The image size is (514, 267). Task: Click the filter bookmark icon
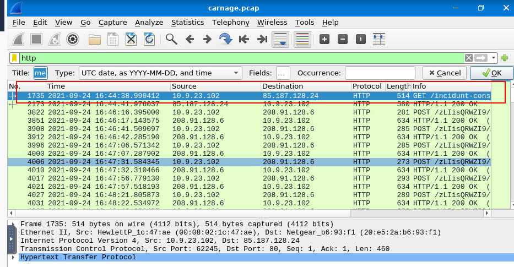[14, 58]
